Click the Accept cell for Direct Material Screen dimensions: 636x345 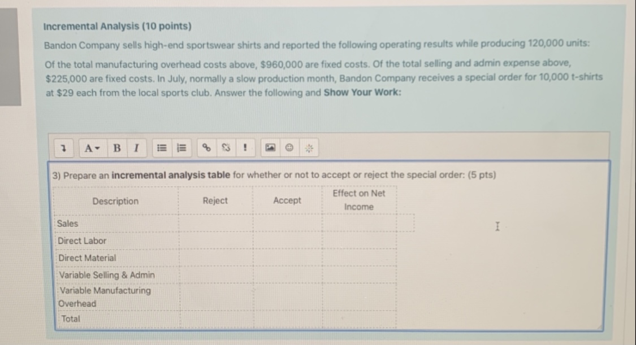(x=288, y=257)
